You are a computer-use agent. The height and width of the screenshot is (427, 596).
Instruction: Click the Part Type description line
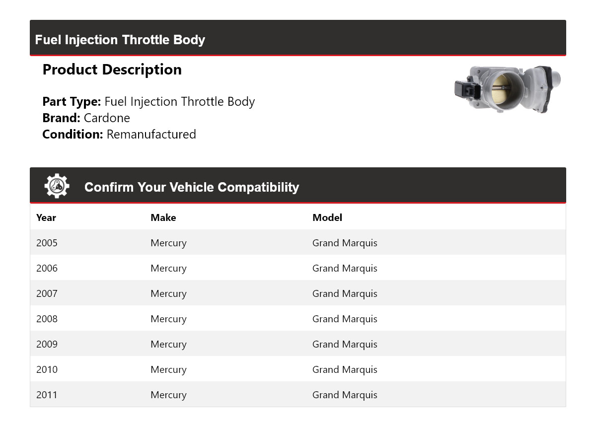tap(149, 102)
